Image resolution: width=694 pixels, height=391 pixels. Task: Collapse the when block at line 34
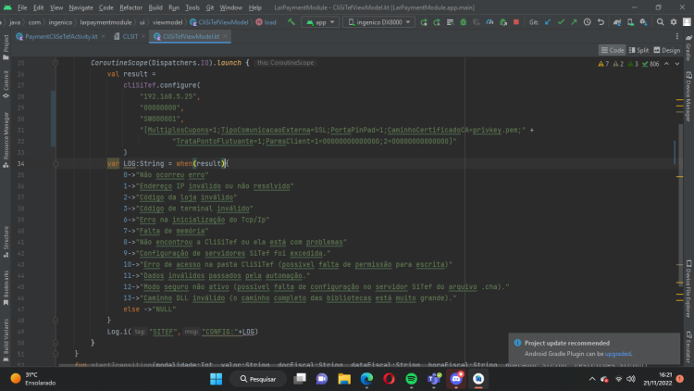[x=56, y=164]
